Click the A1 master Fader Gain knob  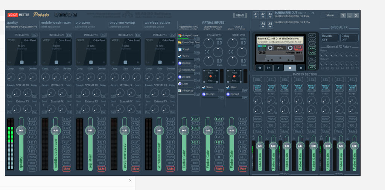tap(260, 146)
